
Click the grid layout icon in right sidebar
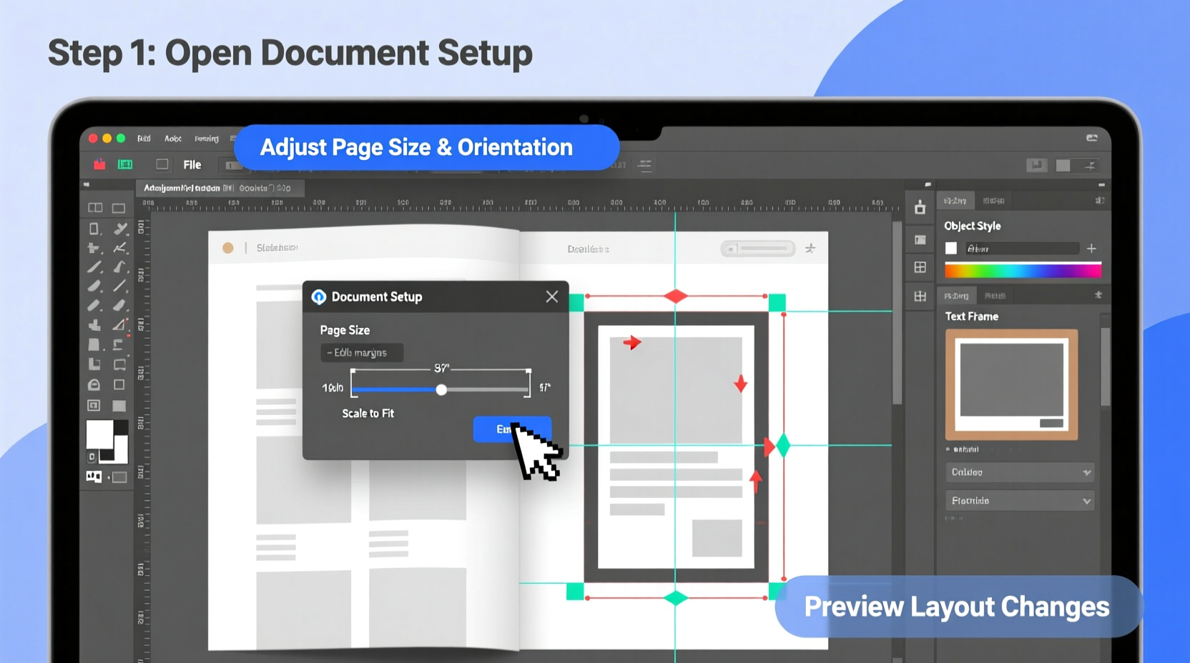(920, 268)
